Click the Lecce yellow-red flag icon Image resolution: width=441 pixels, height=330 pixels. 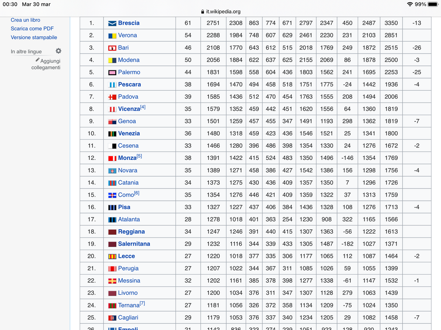click(x=112, y=256)
